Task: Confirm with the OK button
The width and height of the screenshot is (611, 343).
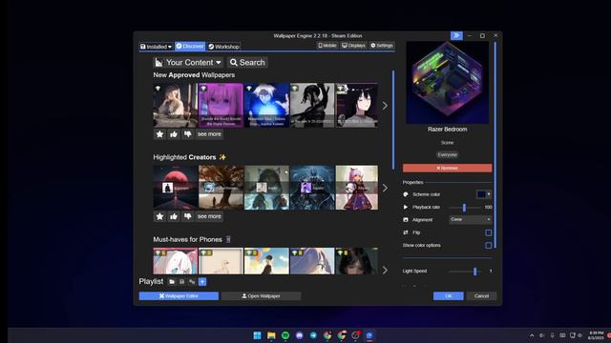Action: [449, 296]
